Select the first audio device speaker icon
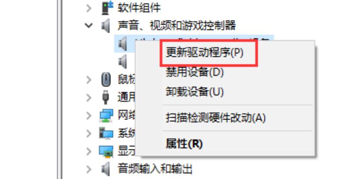 pos(123,43)
